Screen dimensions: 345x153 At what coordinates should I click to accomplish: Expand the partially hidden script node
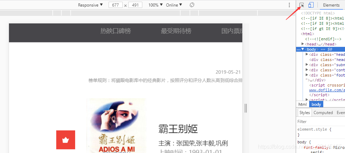coord(307,100)
